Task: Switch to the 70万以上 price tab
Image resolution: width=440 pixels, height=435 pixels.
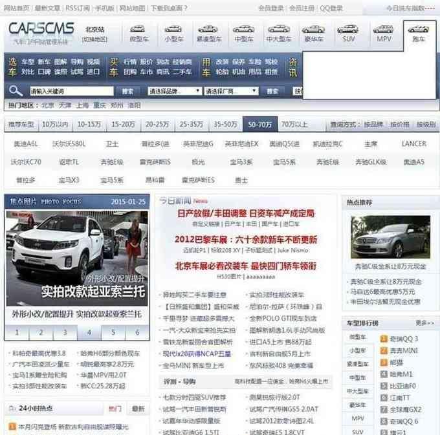Action: (294, 125)
